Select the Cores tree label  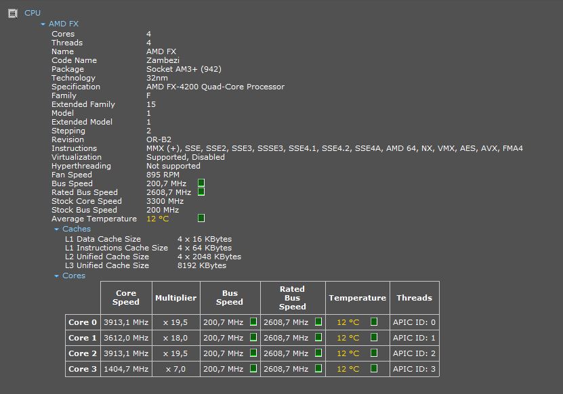[x=74, y=276]
